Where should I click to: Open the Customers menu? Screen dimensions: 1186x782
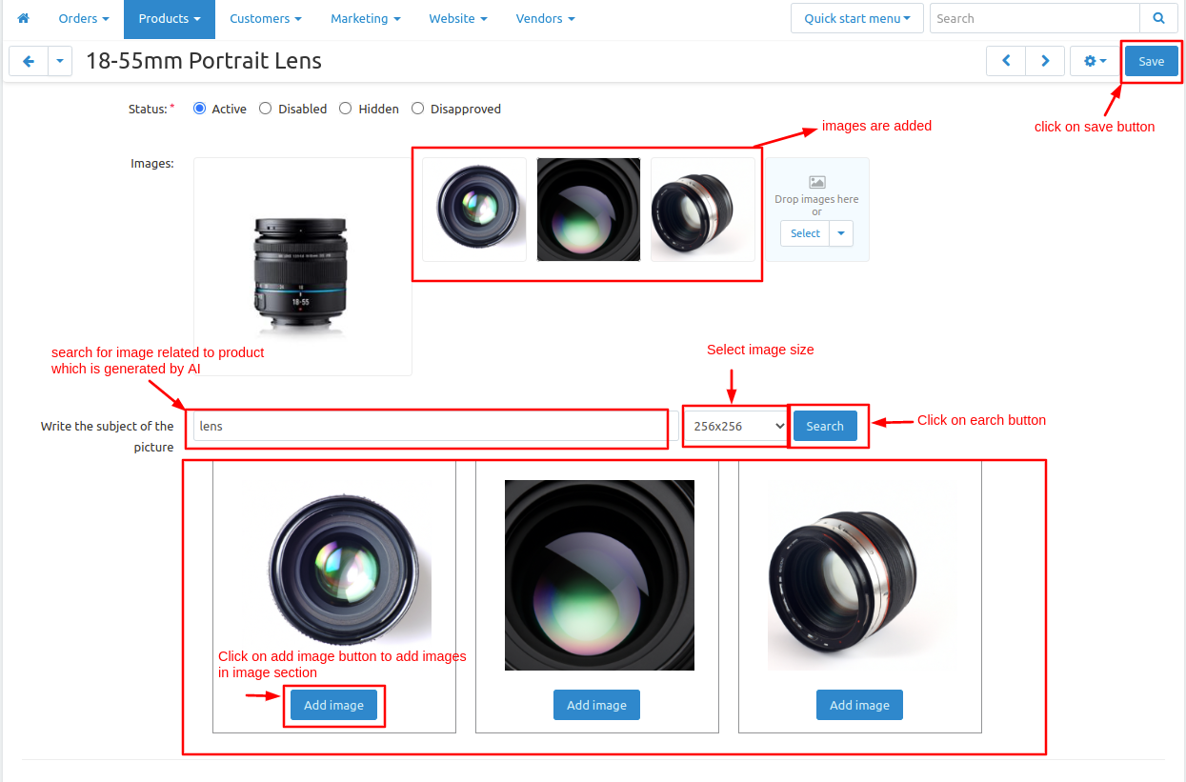[266, 18]
